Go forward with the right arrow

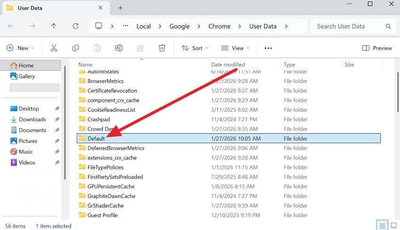pyautogui.click(x=32, y=26)
